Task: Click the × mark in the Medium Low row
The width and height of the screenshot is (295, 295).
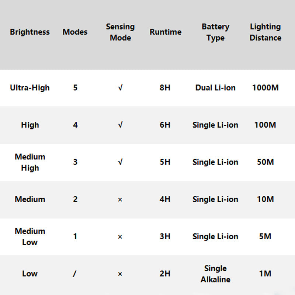Action: tap(120, 237)
